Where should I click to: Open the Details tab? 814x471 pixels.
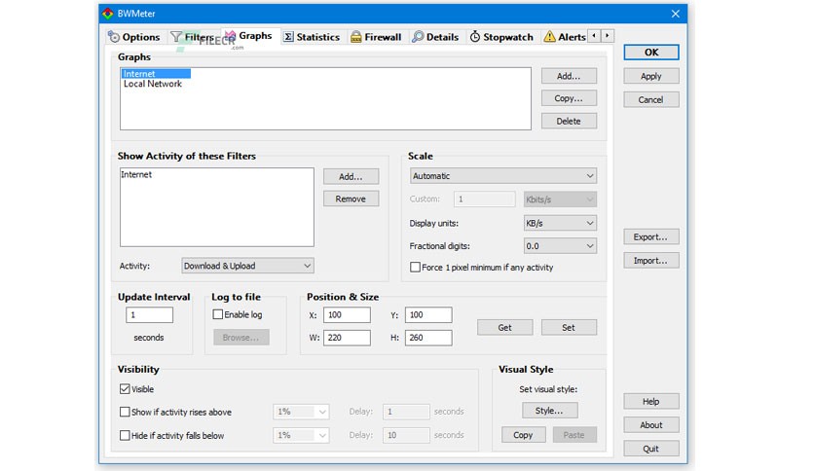pyautogui.click(x=435, y=37)
